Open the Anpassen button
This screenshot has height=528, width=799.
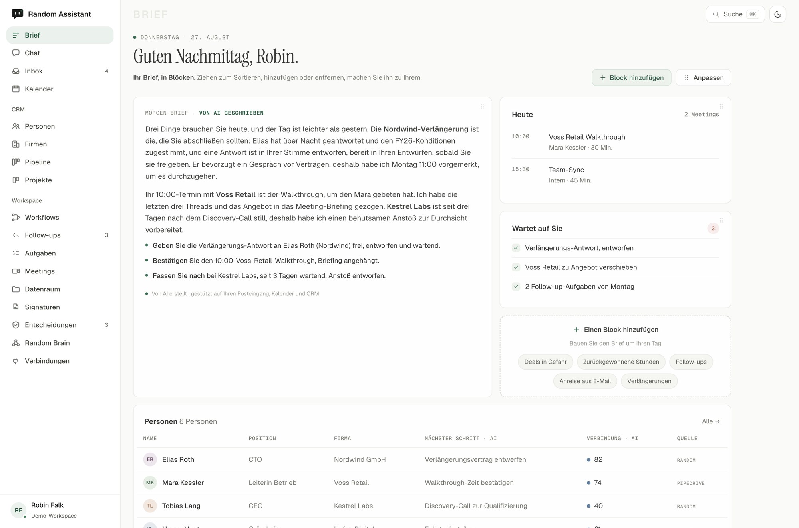point(703,78)
